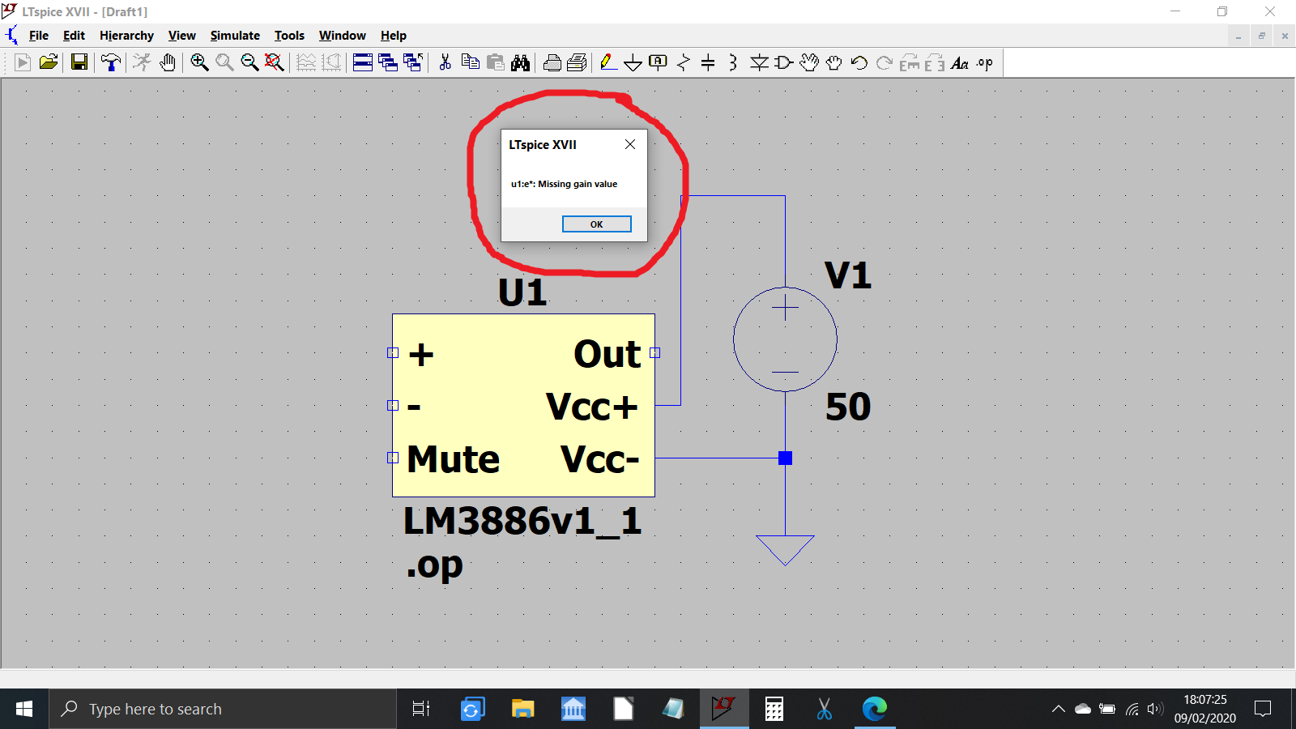Open the Window menu
The width and height of the screenshot is (1296, 729).
coord(342,36)
